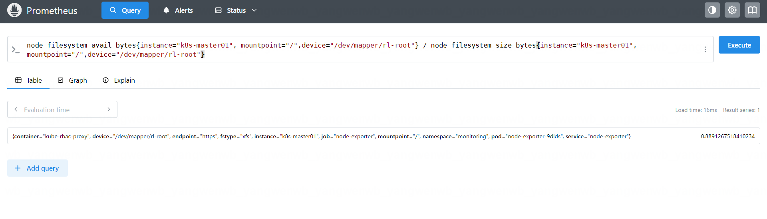Click the Prometheus flame logo icon
Screen dimensions: 767x219
(14, 10)
